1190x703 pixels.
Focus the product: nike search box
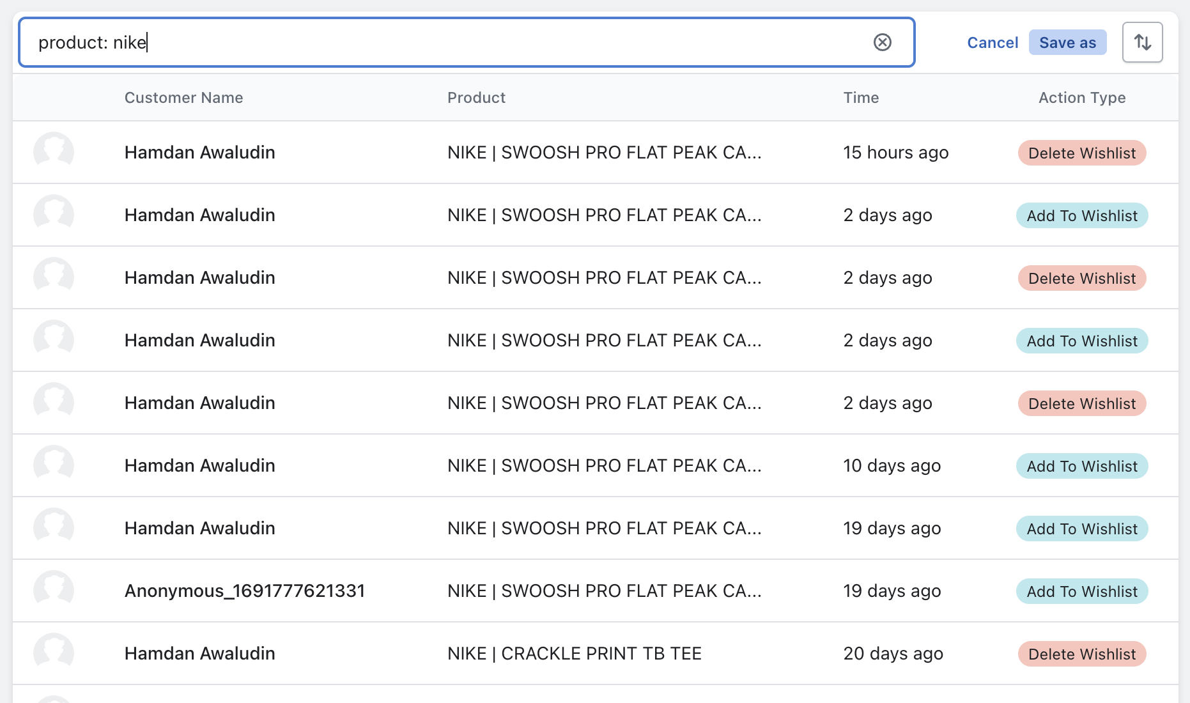[447, 42]
